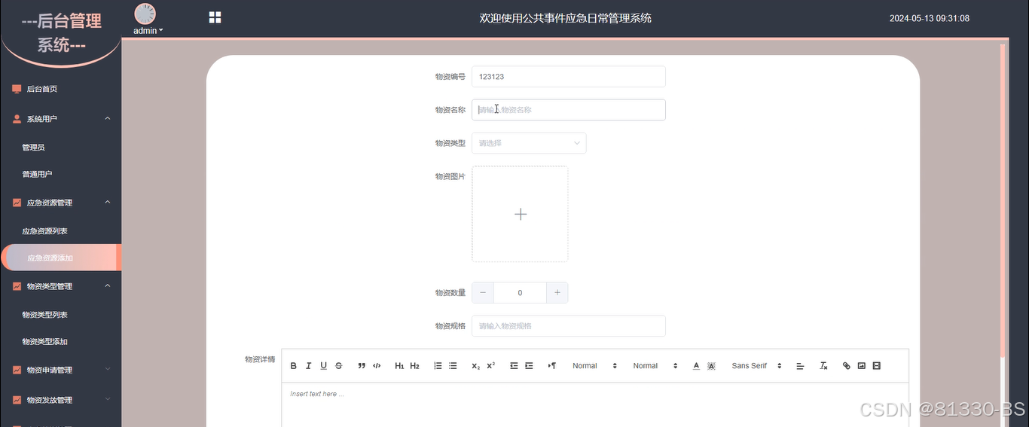Screen dimensions: 1029x427
Task: Collapse the 应急资源管理 menu group
Action: pyautogui.click(x=60, y=203)
